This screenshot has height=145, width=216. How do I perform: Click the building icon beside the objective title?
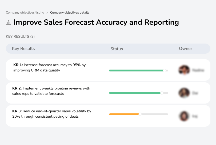[x=9, y=23]
